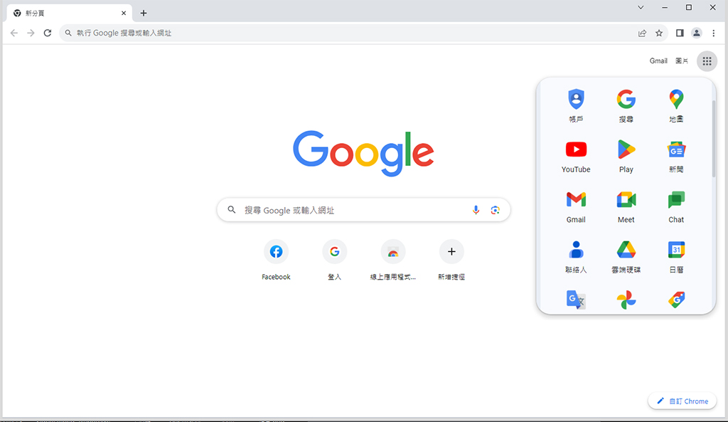Screen dimensions: 728x422
Task: Bookmark this tab with star icon
Action: pos(659,33)
